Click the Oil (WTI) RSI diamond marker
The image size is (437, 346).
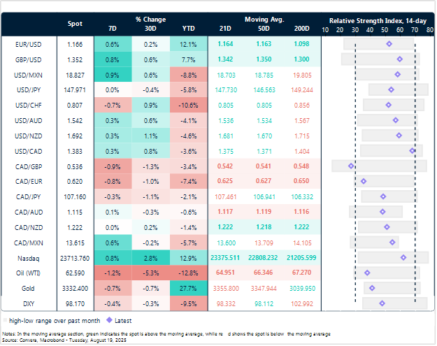pyautogui.click(x=367, y=273)
